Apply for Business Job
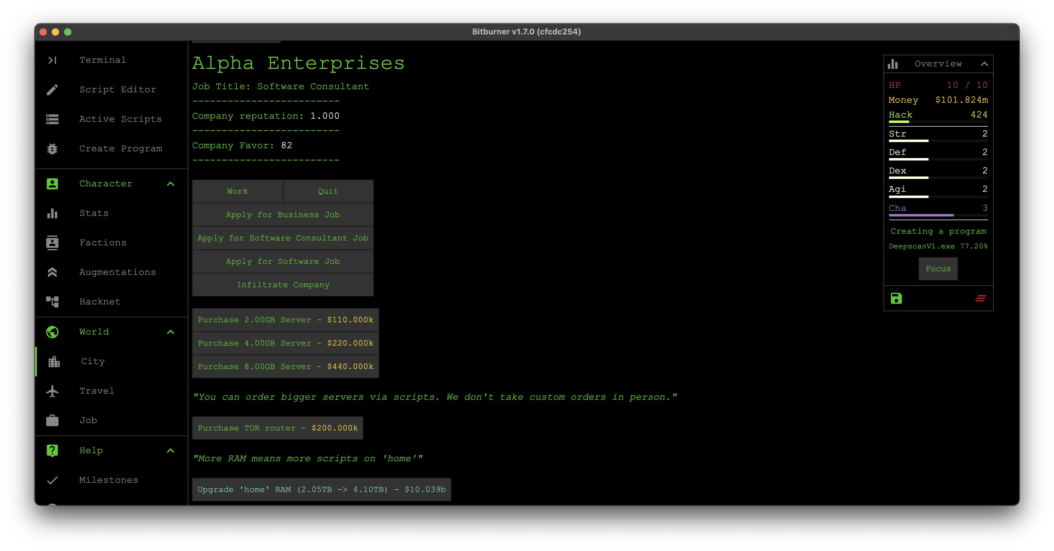The width and height of the screenshot is (1054, 551). (x=283, y=215)
